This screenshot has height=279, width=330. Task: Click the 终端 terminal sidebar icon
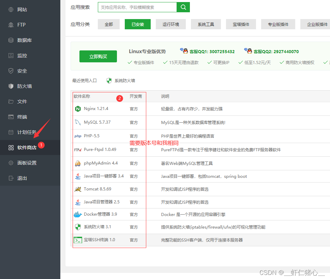point(11,117)
